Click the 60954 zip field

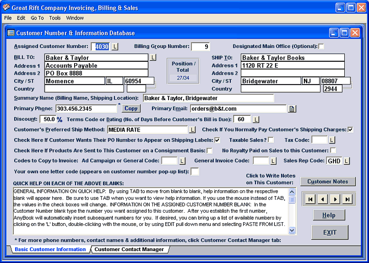pos(139,81)
